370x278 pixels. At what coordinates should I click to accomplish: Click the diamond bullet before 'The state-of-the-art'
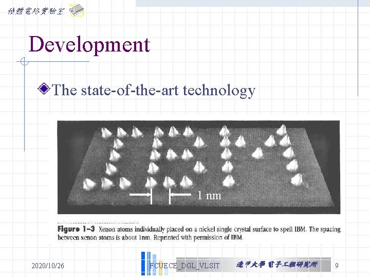tap(44, 89)
